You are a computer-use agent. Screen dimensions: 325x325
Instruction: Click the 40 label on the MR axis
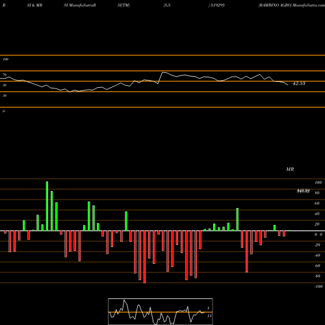point(317,214)
